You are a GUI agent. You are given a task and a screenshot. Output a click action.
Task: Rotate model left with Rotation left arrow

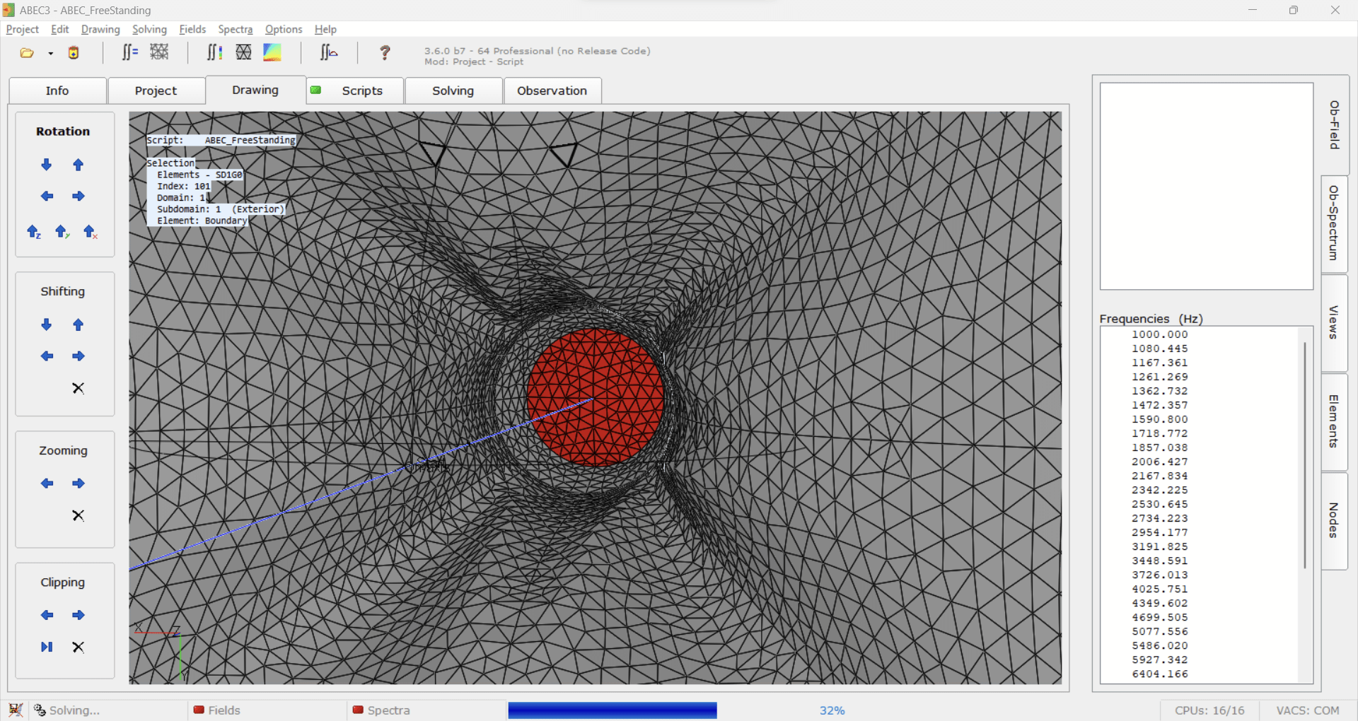(47, 196)
